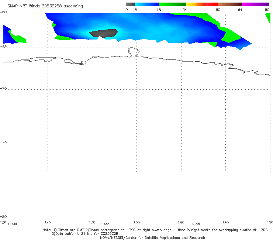Image resolution: width=273 pixels, height=240 pixels.
Task: Click the longitude label '135'
Action: coord(136,222)
